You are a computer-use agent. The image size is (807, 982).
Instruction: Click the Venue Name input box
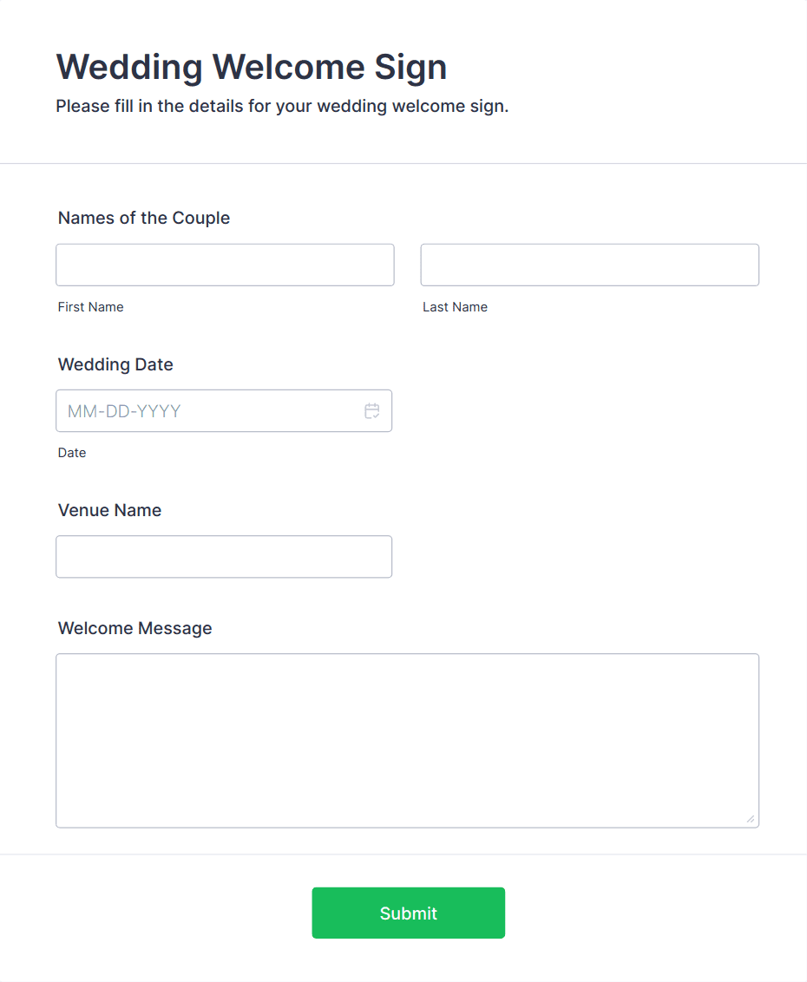point(224,556)
